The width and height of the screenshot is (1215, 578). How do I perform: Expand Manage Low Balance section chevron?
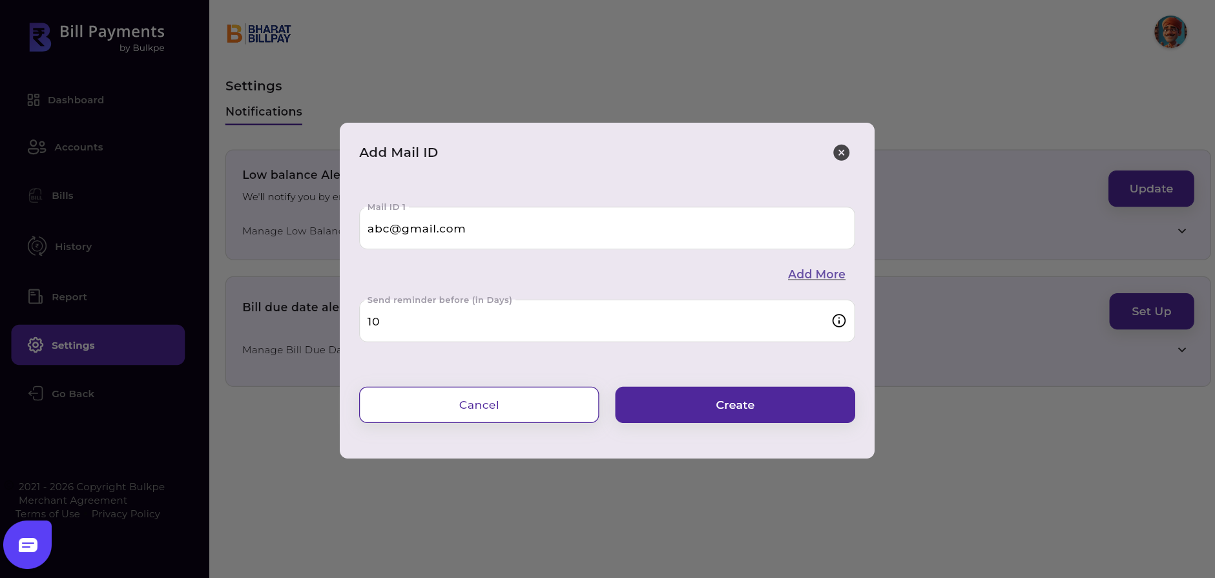1181,231
